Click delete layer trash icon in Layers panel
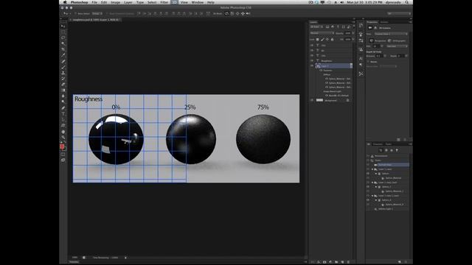472x265 pixels. pyautogui.click(x=348, y=262)
